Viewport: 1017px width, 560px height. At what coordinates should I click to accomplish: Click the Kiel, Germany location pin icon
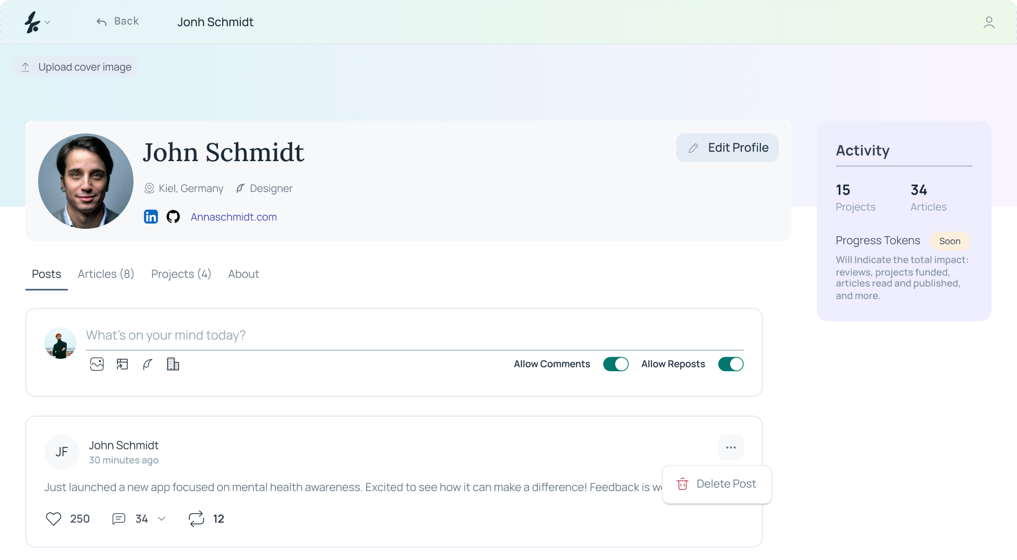click(x=149, y=188)
